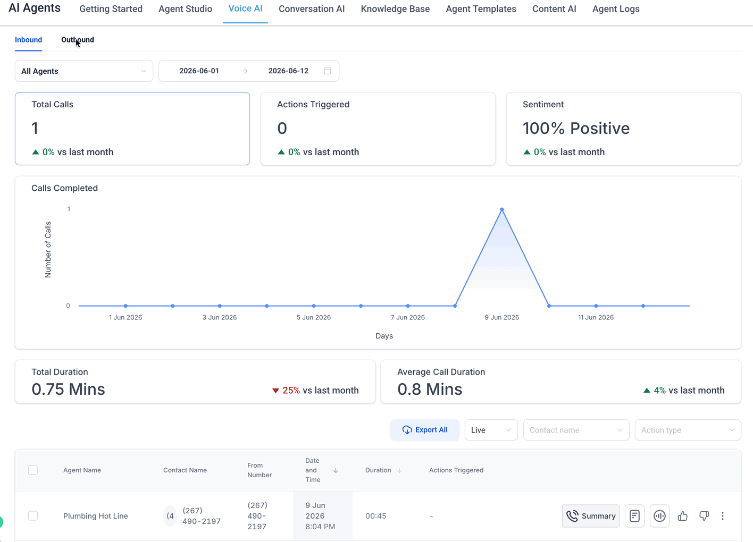Expand the All Agents dropdown

tap(84, 71)
